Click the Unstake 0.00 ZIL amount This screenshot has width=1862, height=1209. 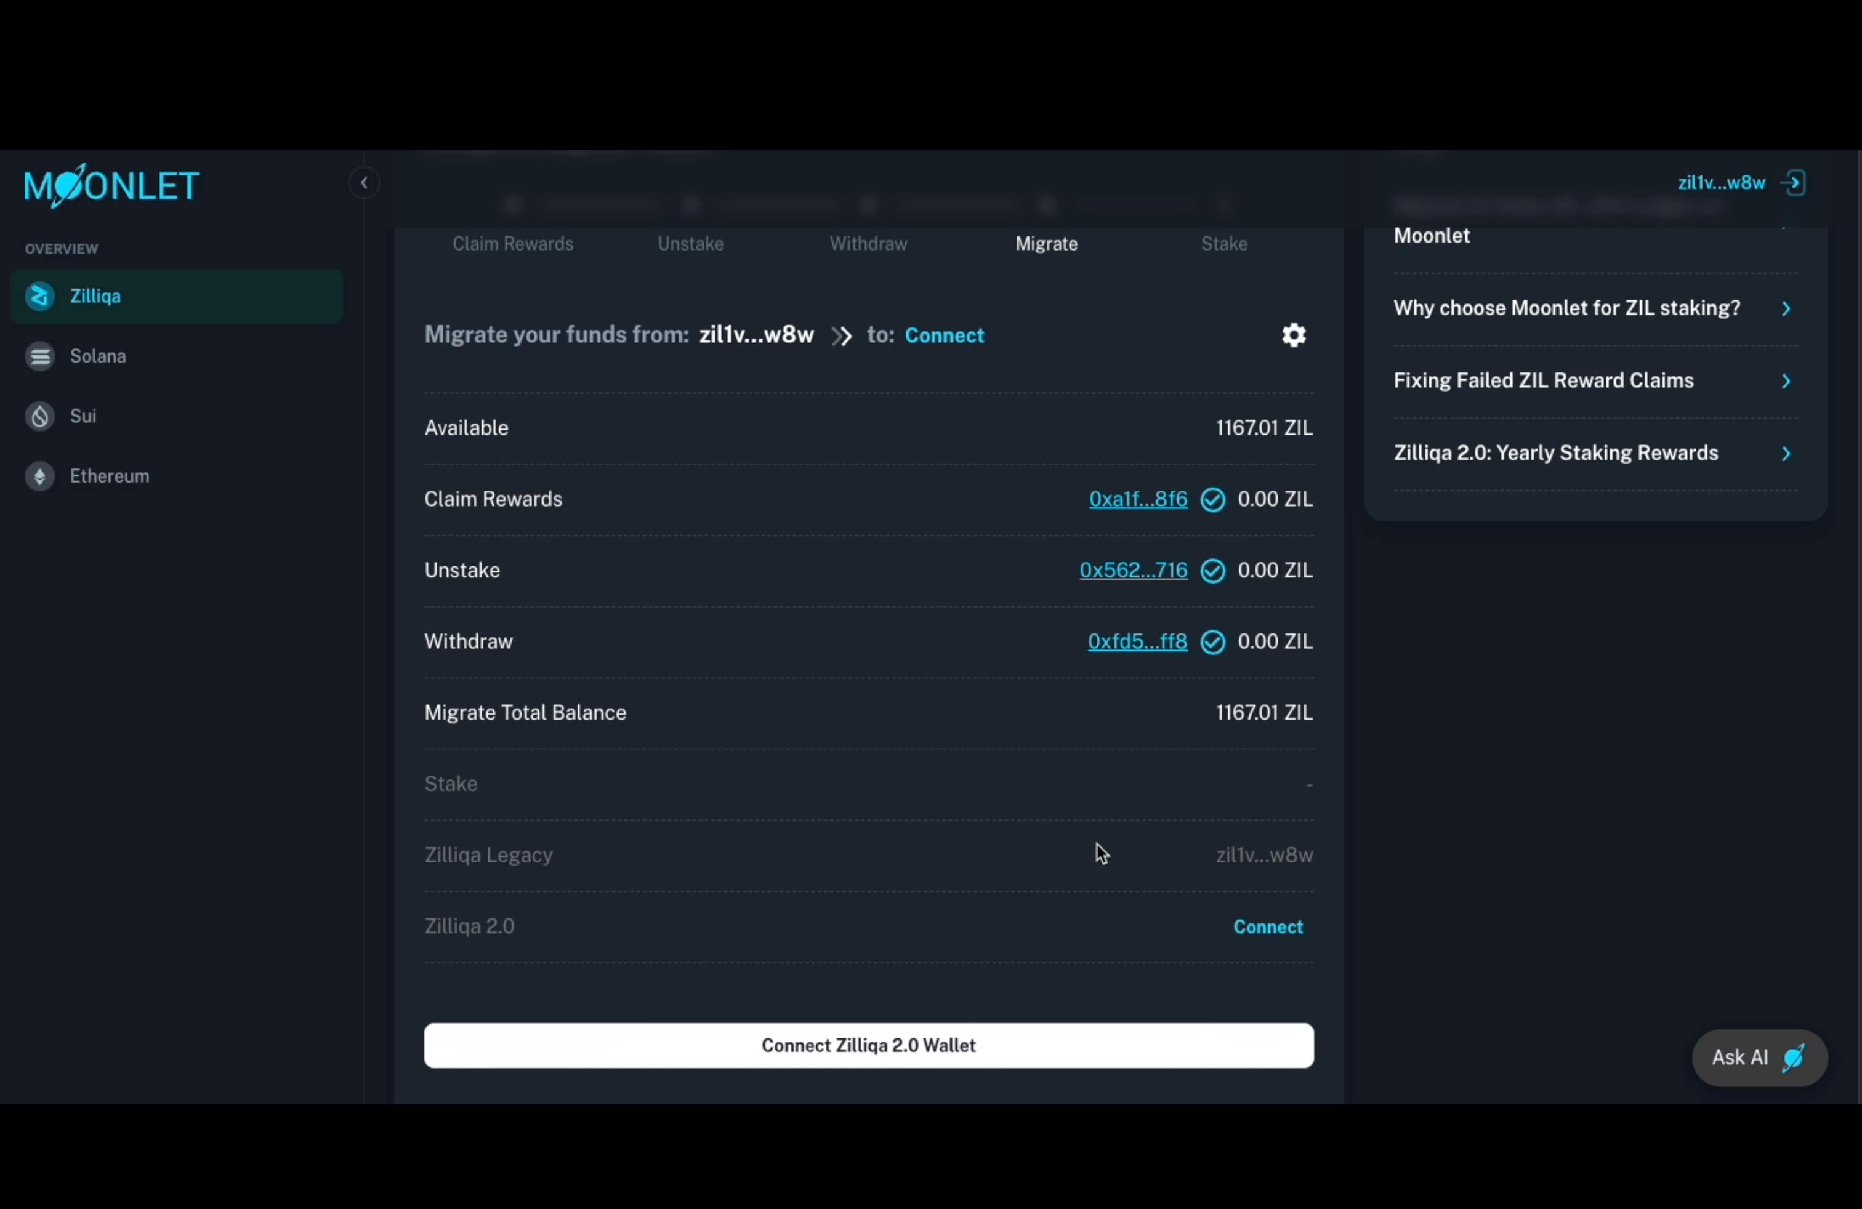point(1275,570)
